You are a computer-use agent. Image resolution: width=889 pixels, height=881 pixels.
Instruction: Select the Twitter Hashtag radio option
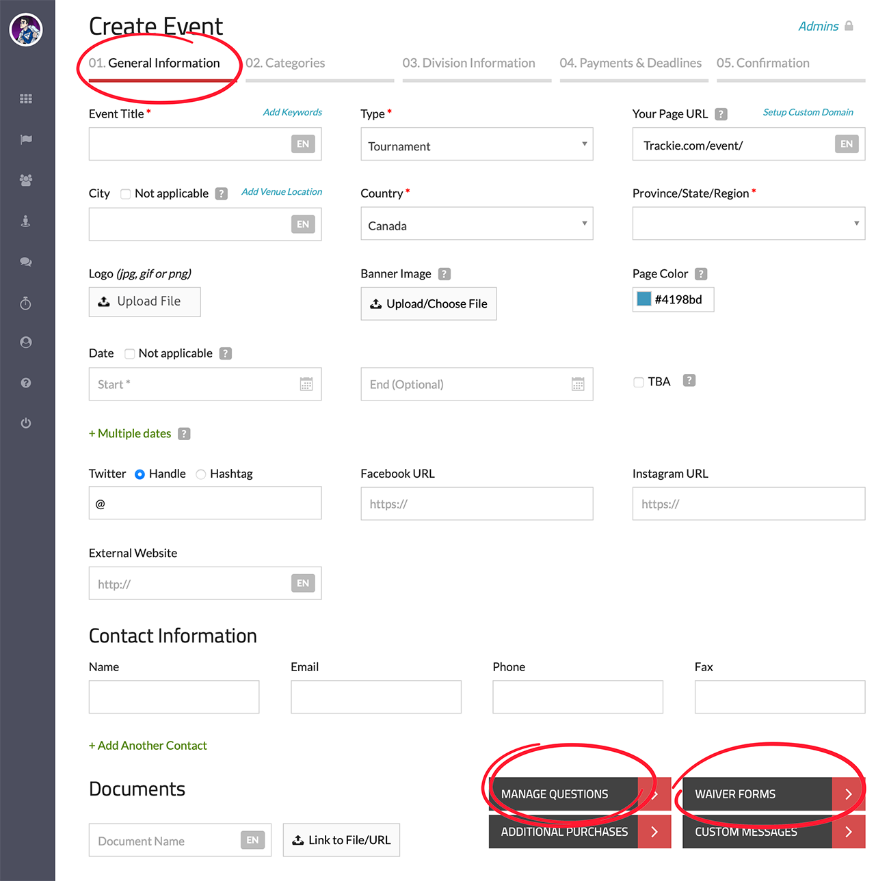point(201,474)
